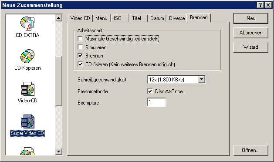Open the Schreibgeschwindigkeit dropdown arrow
The image size is (274, 162).
pyautogui.click(x=202, y=80)
